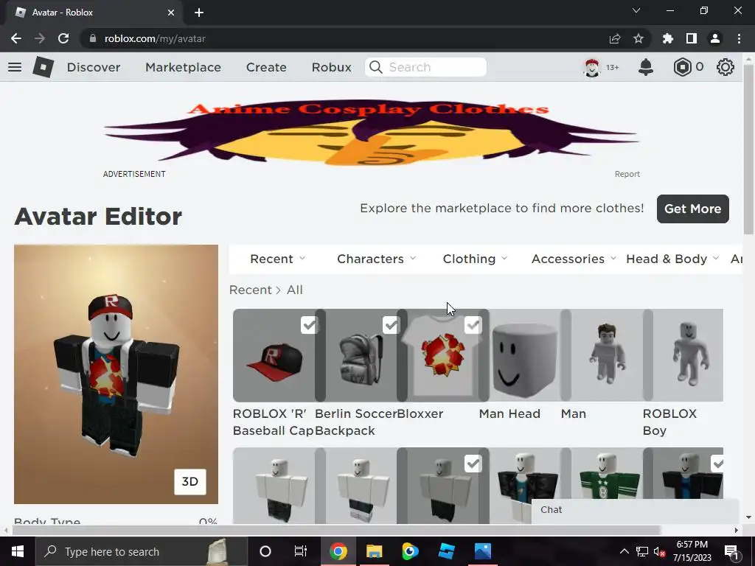Open the Chat panel
This screenshot has height=566, width=755.
tap(635, 510)
